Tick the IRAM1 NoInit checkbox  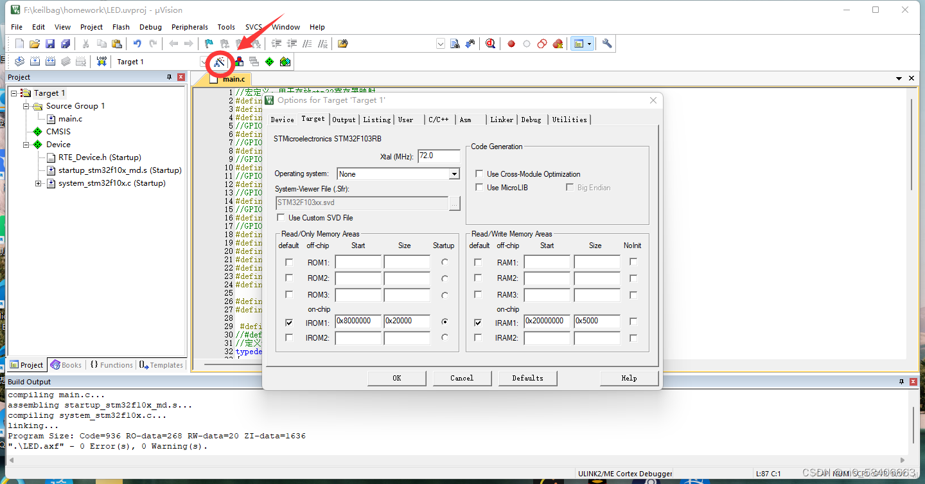[633, 321]
